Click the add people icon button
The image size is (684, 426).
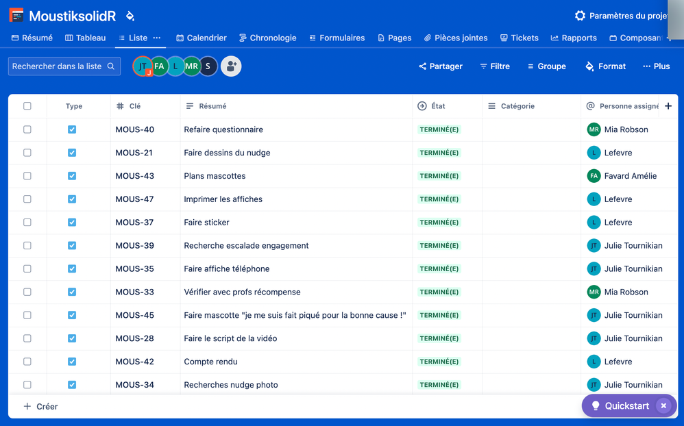tap(231, 66)
